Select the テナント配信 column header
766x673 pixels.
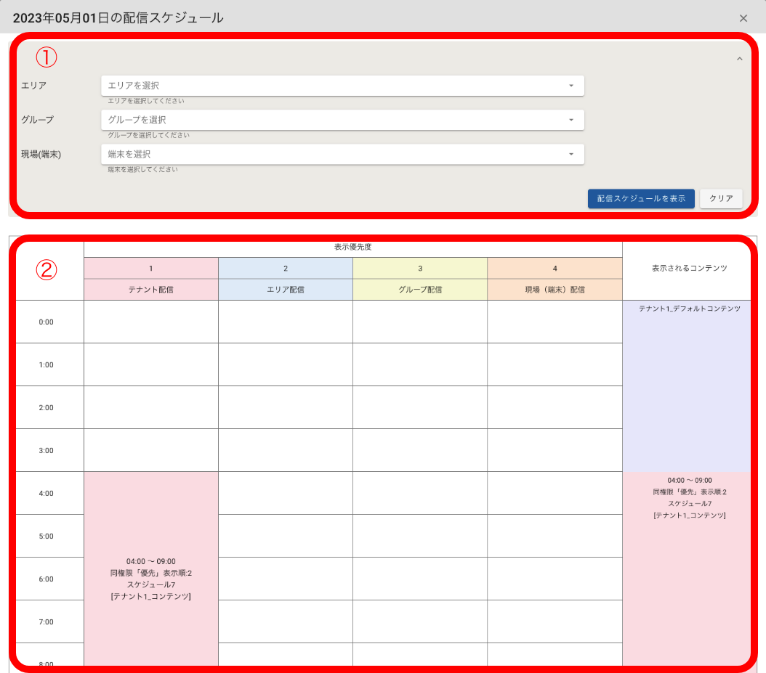[150, 289]
